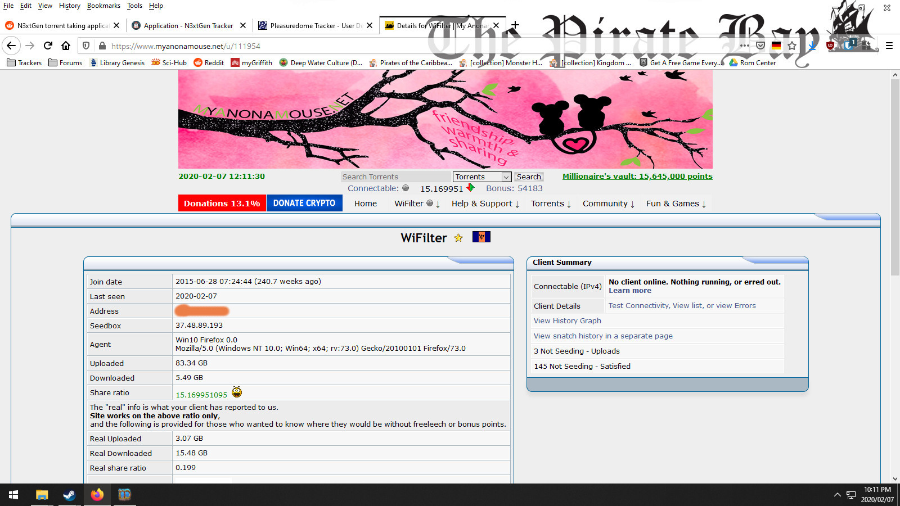Image resolution: width=900 pixels, height=506 pixels.
Task: Open the Torrents search category dropdown
Action: coord(482,177)
